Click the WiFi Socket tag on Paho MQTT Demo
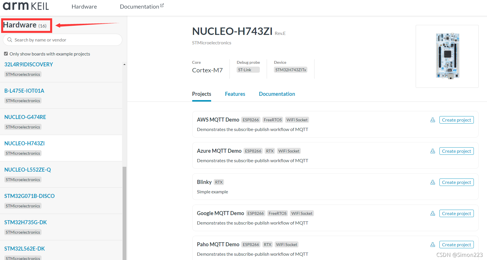The width and height of the screenshot is (487, 260). pos(287,245)
